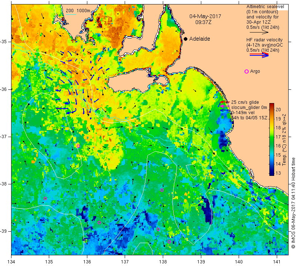Image resolution: width=296 pixels, height=266 pixels.
Task: Click the 'Adelaide' city label
Action: point(199,39)
